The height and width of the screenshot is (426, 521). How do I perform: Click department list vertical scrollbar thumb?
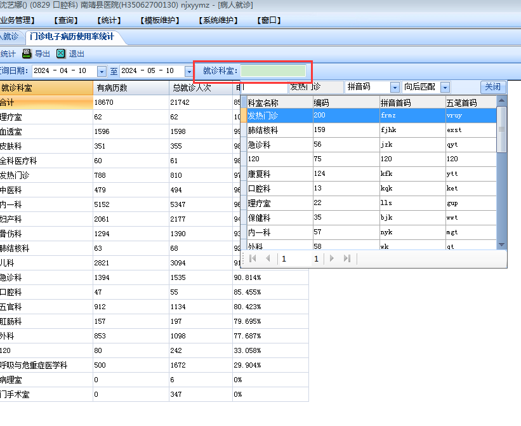[x=502, y=130]
